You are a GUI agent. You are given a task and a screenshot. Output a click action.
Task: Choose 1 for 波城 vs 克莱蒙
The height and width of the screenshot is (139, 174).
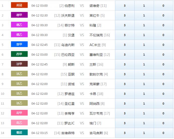pos(144,84)
